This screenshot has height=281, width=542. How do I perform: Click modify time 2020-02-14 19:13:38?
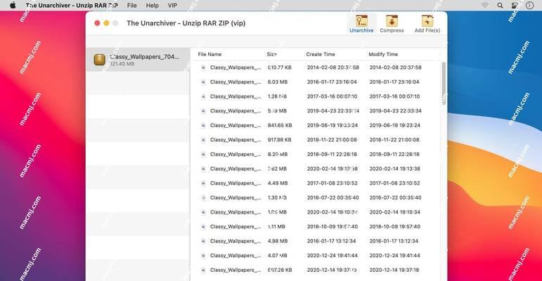click(x=395, y=169)
